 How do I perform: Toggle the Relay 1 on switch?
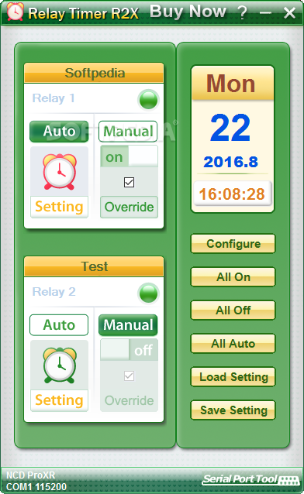pyautogui.click(x=129, y=156)
